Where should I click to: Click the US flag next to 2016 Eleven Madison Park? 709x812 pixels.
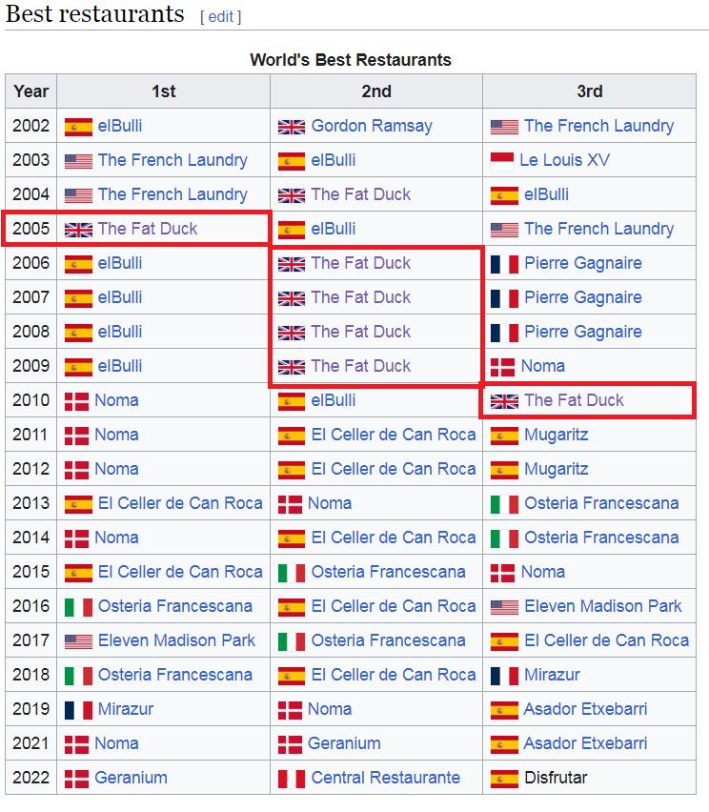click(504, 607)
